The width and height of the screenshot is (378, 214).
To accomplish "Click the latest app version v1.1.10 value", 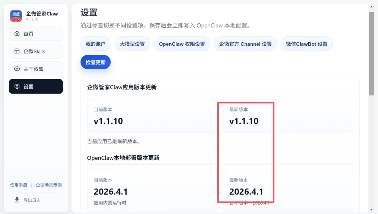I will click(x=244, y=121).
